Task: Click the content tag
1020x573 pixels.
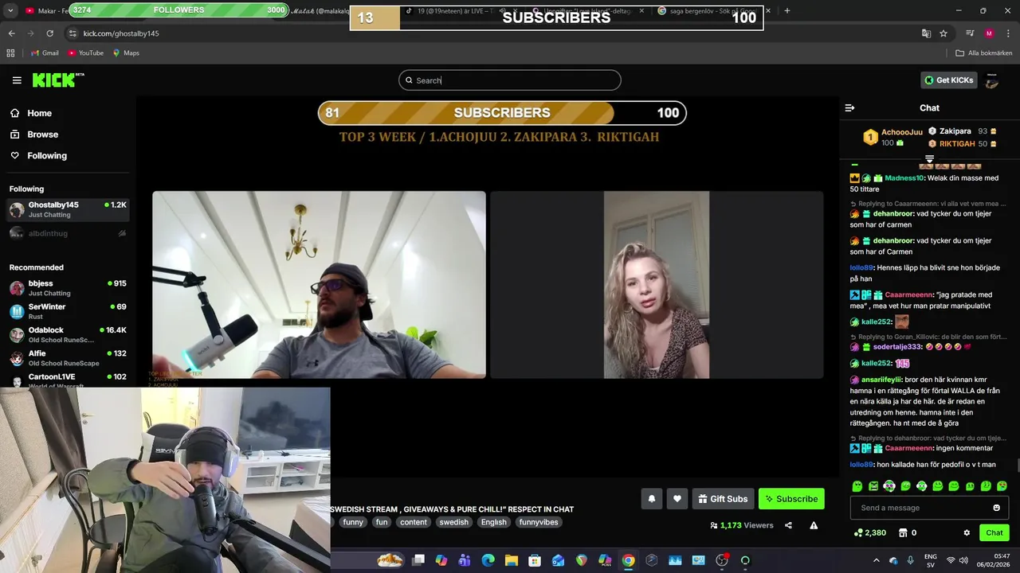Action: coord(414,522)
